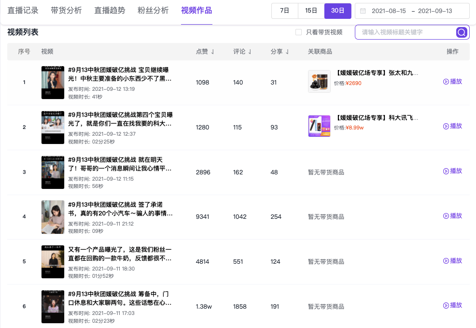Viewport: 476px width, 328px height.
Task: Switch to 直播记录 tab
Action: tap(23, 11)
